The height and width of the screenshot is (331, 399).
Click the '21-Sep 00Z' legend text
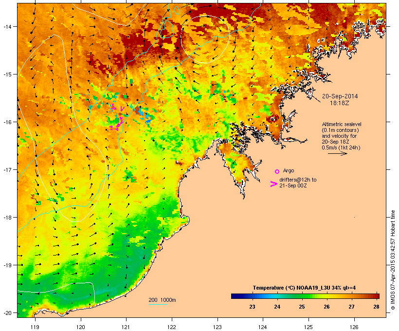coord(293,185)
